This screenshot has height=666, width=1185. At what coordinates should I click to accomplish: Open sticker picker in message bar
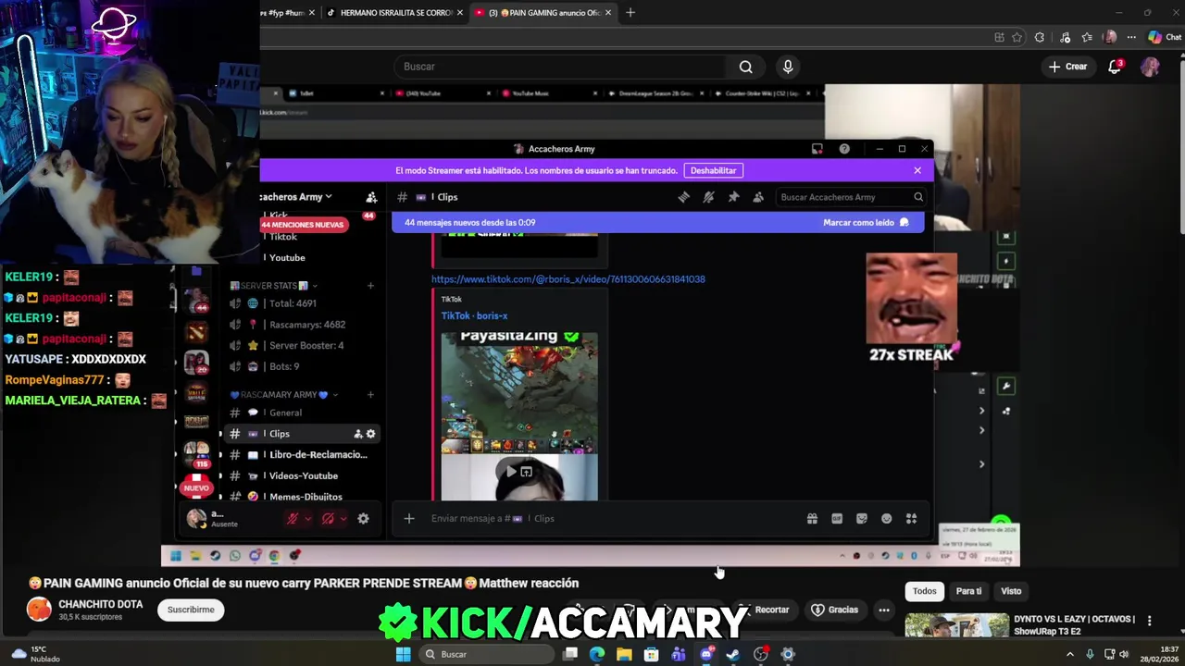pyautogui.click(x=862, y=519)
